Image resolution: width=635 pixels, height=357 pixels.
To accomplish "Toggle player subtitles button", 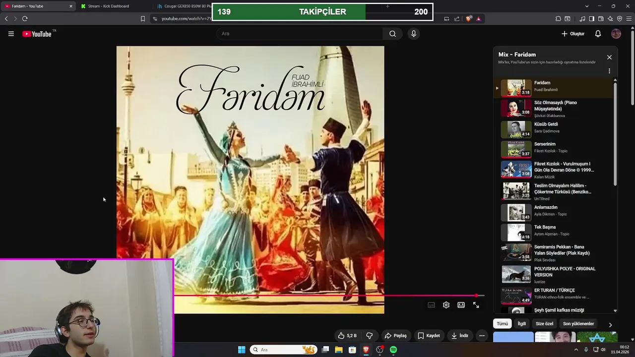I will pos(432,305).
